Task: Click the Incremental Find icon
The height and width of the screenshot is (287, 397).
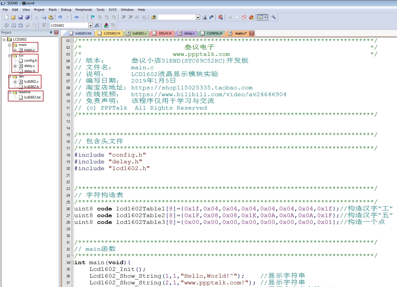Action: (x=211, y=17)
